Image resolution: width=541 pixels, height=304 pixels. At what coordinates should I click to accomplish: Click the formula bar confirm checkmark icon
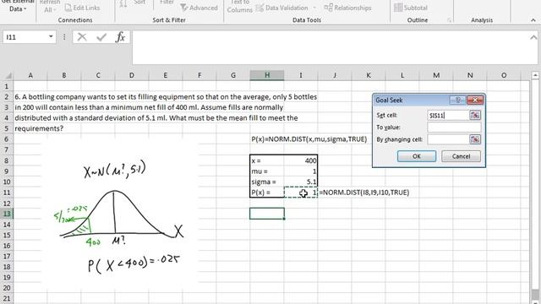click(101, 37)
